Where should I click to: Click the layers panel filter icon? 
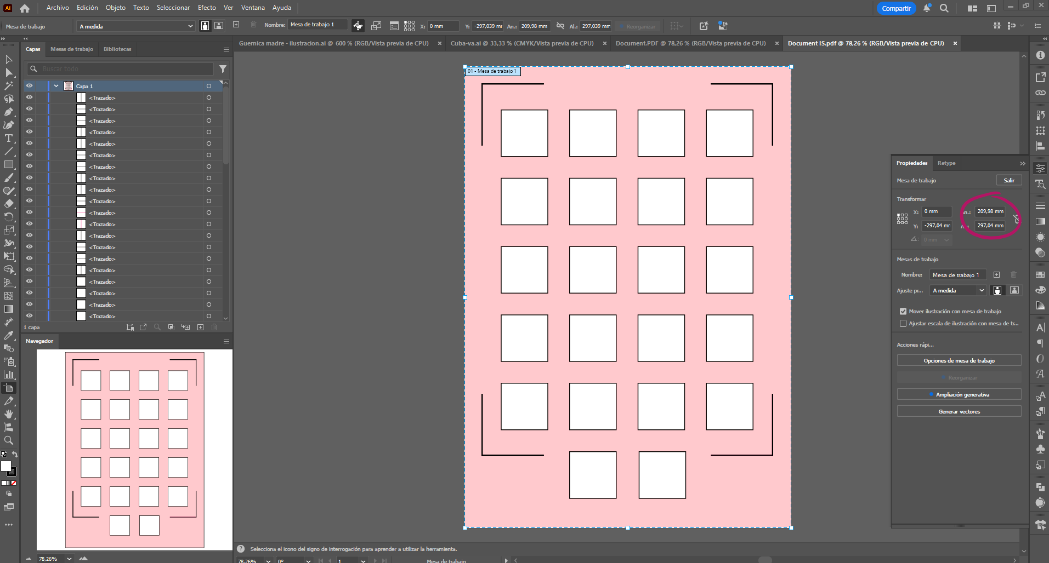coord(223,69)
